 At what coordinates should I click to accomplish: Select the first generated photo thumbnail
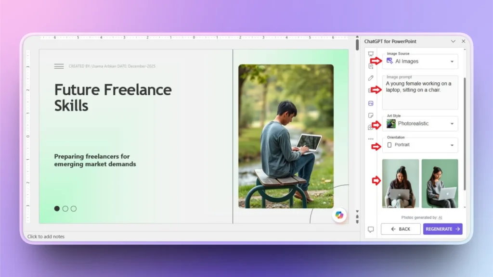point(401,183)
